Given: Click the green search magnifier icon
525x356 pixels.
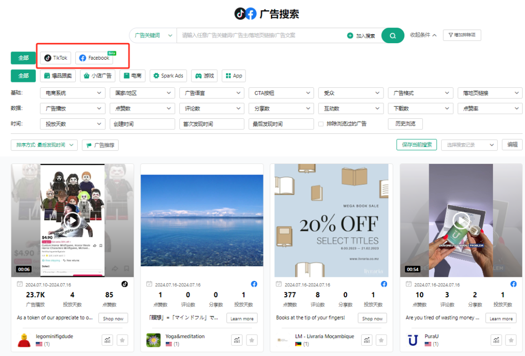Looking at the screenshot, I should (x=392, y=35).
